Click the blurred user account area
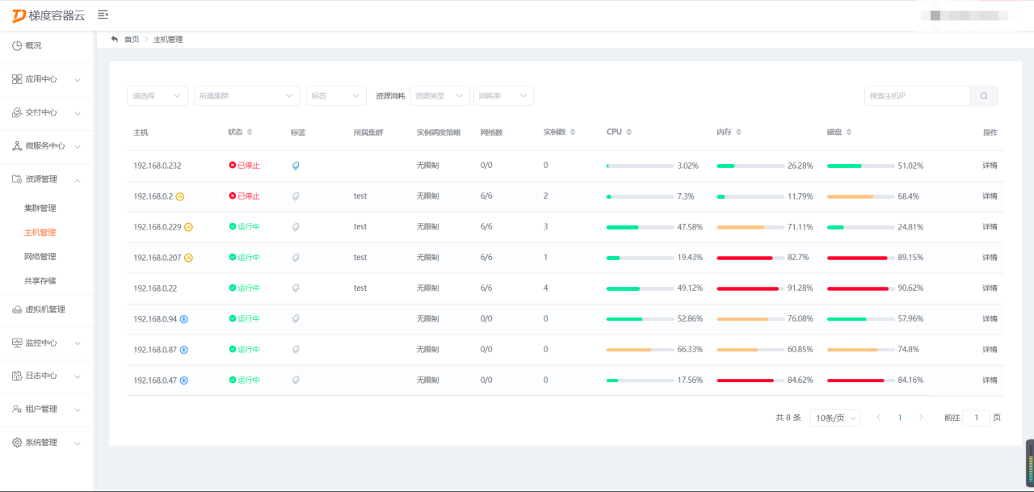The width and height of the screenshot is (1034, 492). [x=965, y=15]
